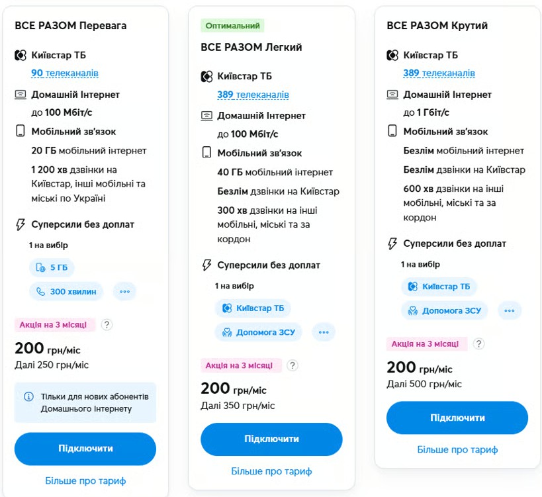This screenshot has width=542, height=497.
Task: Open 90 телеканалів link
Action: 65,73
